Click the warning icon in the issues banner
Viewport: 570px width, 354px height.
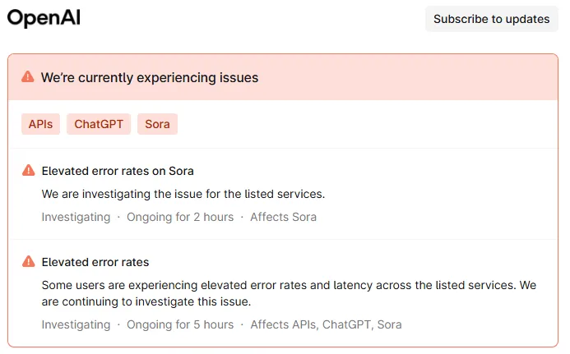pyautogui.click(x=28, y=78)
